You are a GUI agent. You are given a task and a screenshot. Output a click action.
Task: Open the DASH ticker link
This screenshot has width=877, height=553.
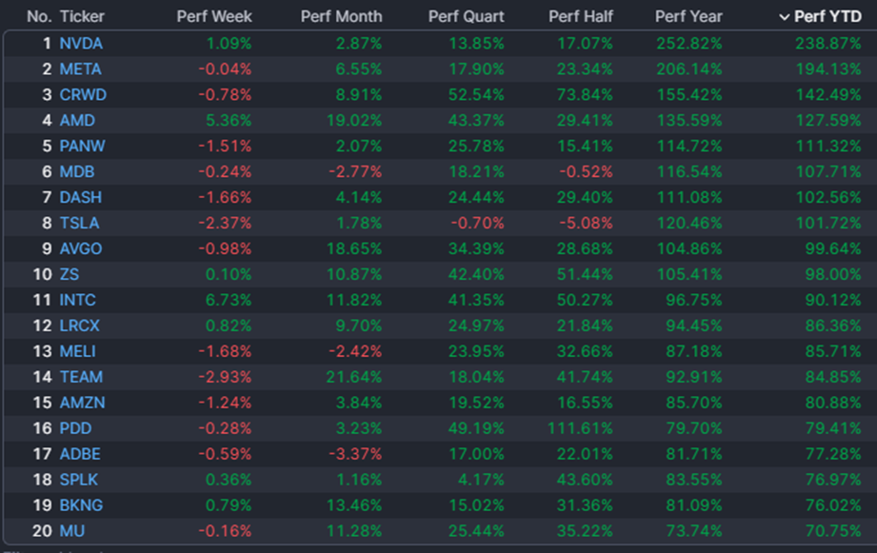click(x=81, y=197)
